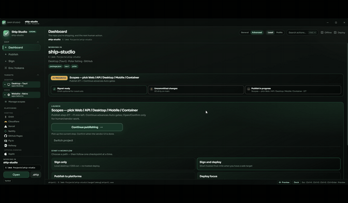Click the IN PROGRESS status badge
The image size is (348, 203).
pyautogui.click(x=59, y=78)
